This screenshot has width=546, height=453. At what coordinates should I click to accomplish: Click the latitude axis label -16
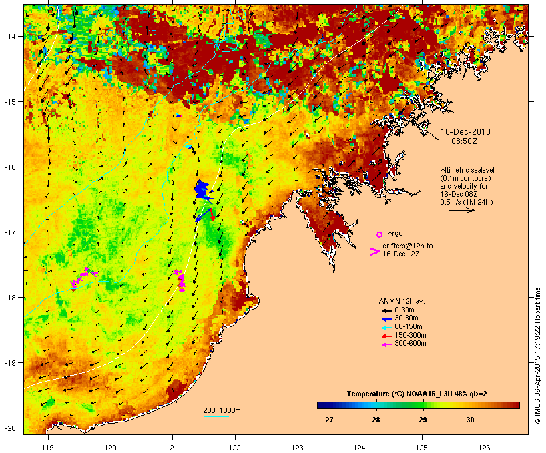click(9, 167)
